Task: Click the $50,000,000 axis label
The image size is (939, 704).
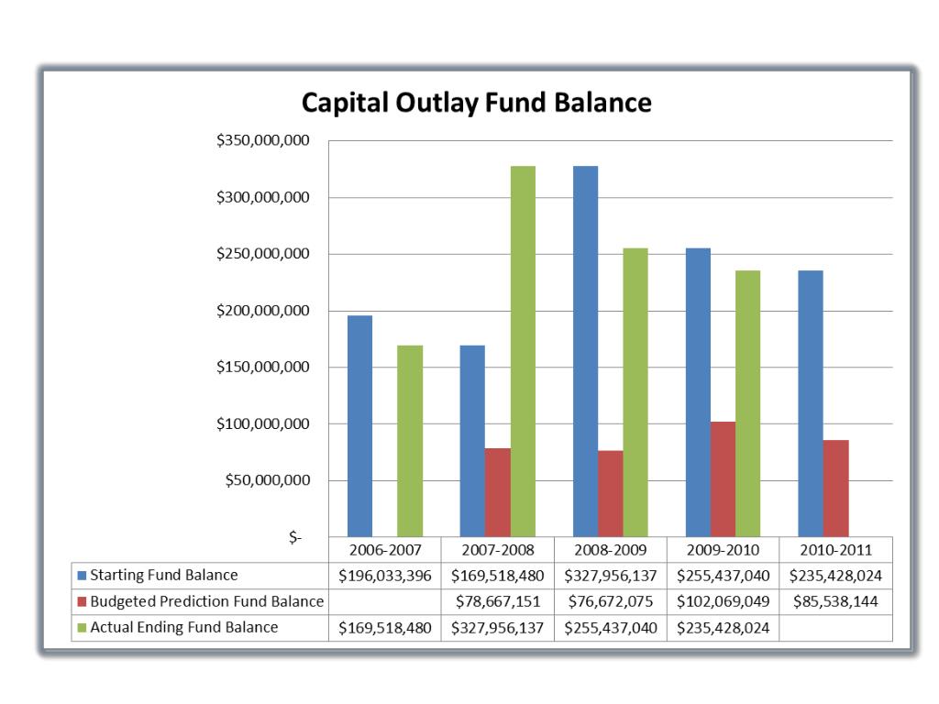Action: 268,480
